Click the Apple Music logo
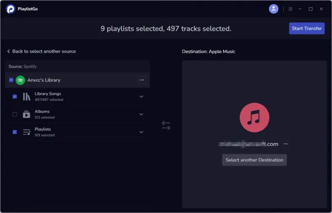This screenshot has width=332, height=213. tap(255, 117)
